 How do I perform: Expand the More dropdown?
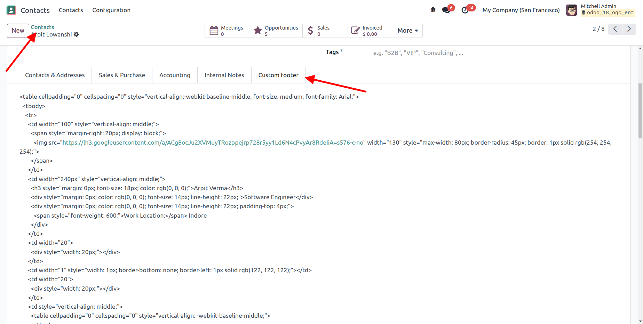point(407,31)
